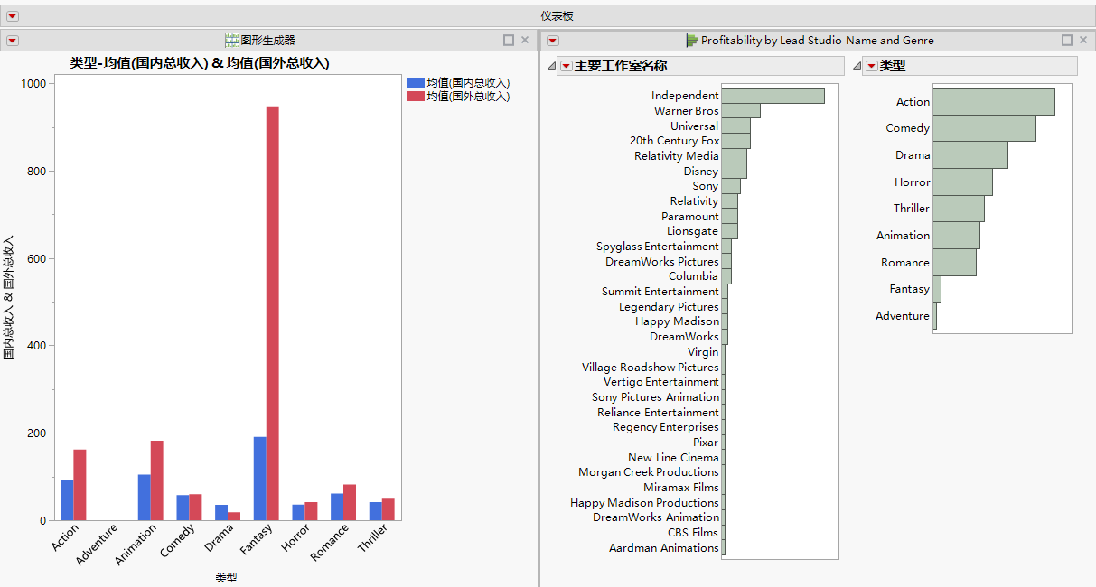Maximize the Profitability panel
Image resolution: width=1096 pixels, height=587 pixels.
pyautogui.click(x=1067, y=41)
